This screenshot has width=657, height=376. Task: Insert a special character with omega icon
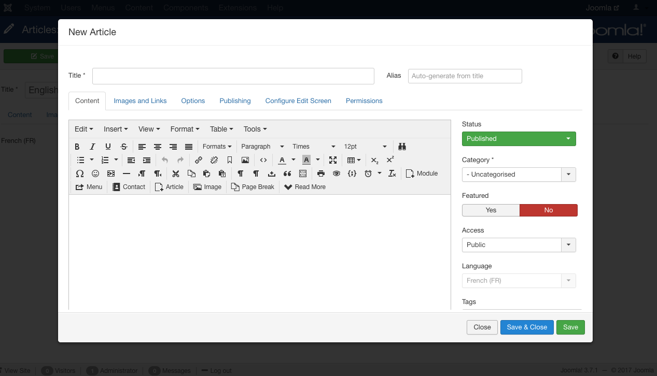pyautogui.click(x=80, y=173)
